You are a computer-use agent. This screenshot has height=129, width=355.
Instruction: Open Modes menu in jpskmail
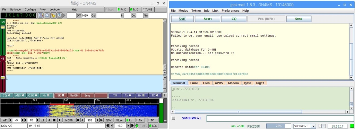[x=183, y=11]
